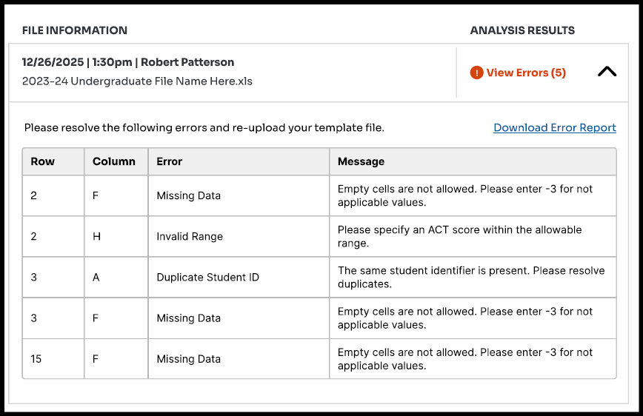Click the Error column header

coord(170,161)
